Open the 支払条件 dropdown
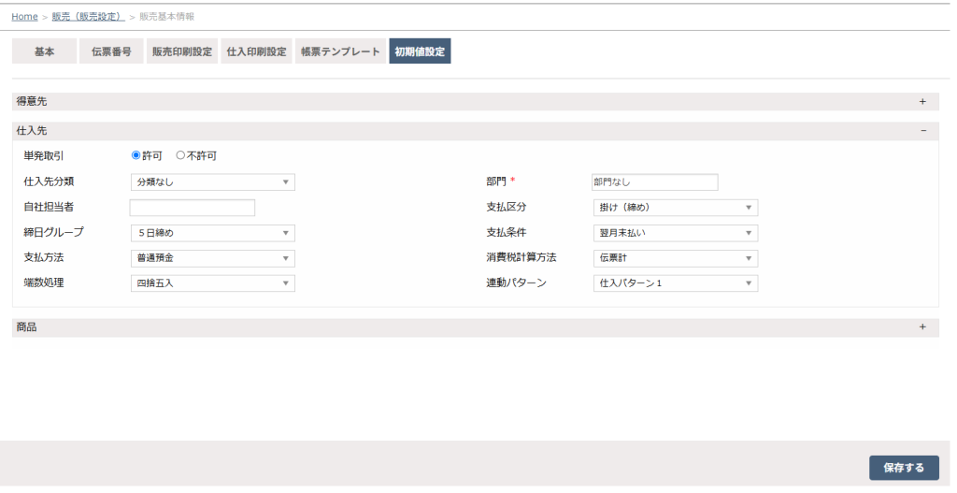This screenshot has width=957, height=493. [676, 233]
